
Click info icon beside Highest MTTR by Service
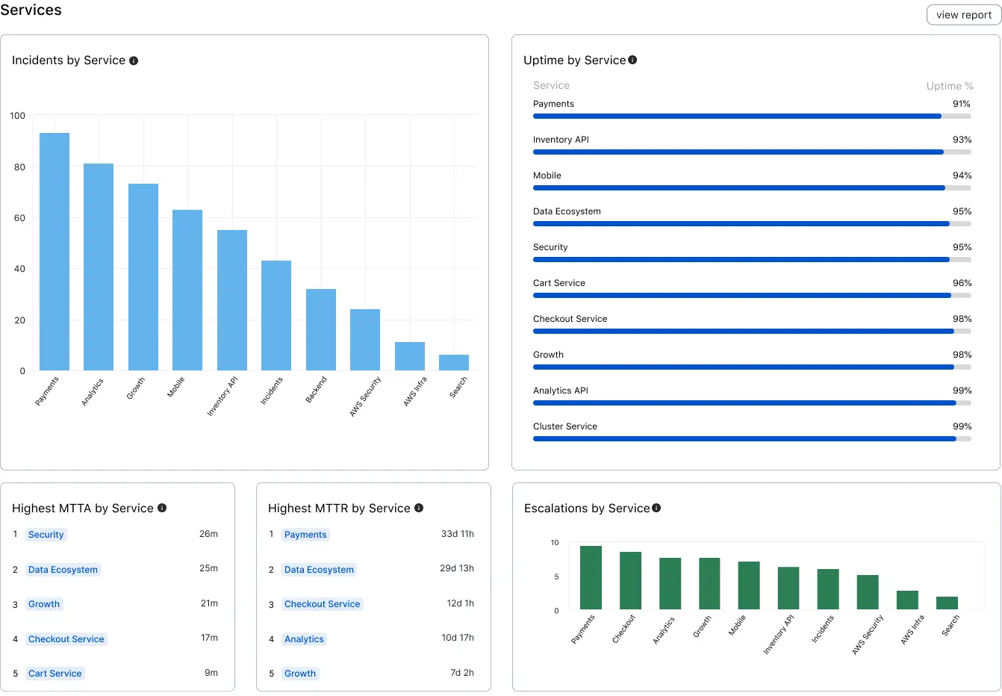(x=419, y=508)
